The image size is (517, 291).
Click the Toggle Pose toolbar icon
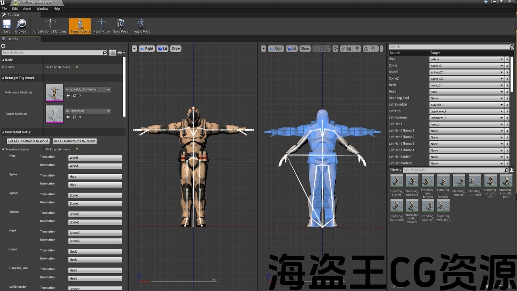pyautogui.click(x=141, y=25)
